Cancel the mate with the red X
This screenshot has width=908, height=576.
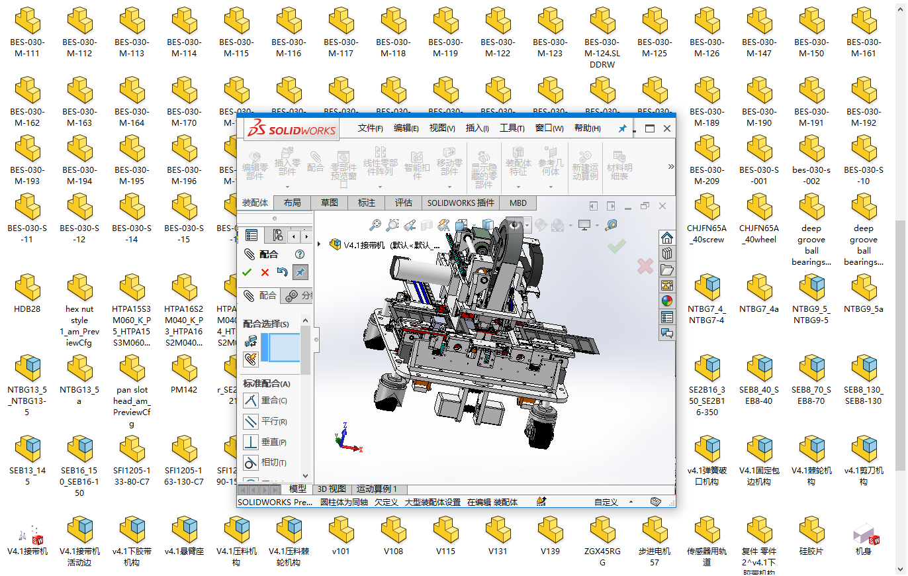(x=265, y=272)
